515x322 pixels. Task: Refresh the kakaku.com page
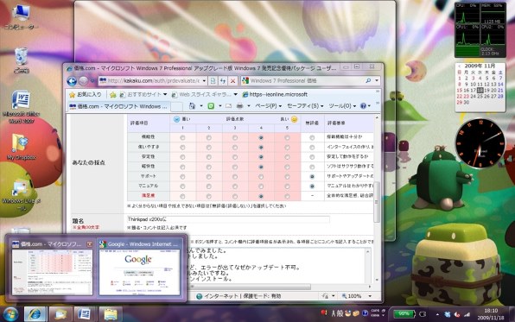(223, 81)
